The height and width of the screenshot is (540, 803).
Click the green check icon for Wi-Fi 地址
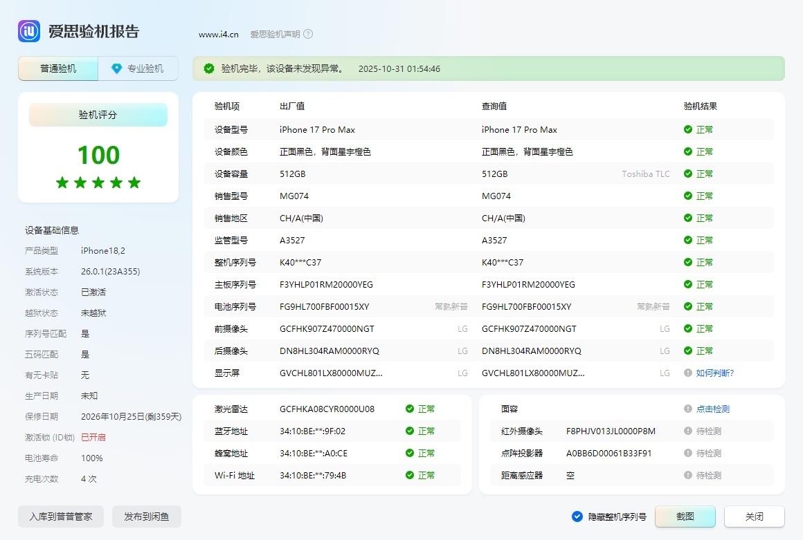coord(410,475)
